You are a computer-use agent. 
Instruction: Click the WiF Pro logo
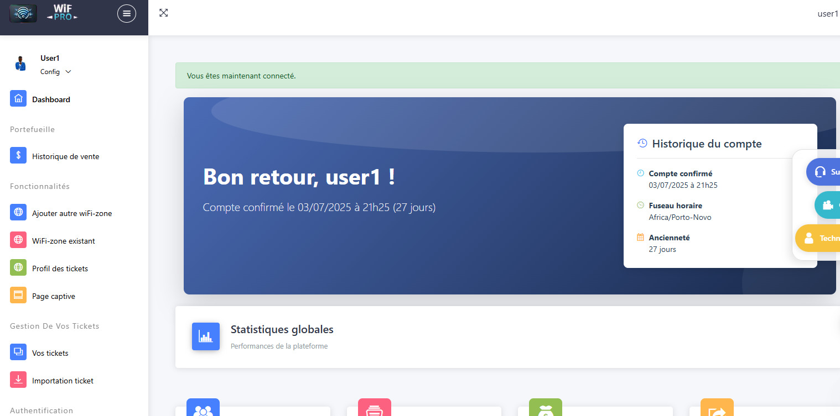[x=62, y=13]
